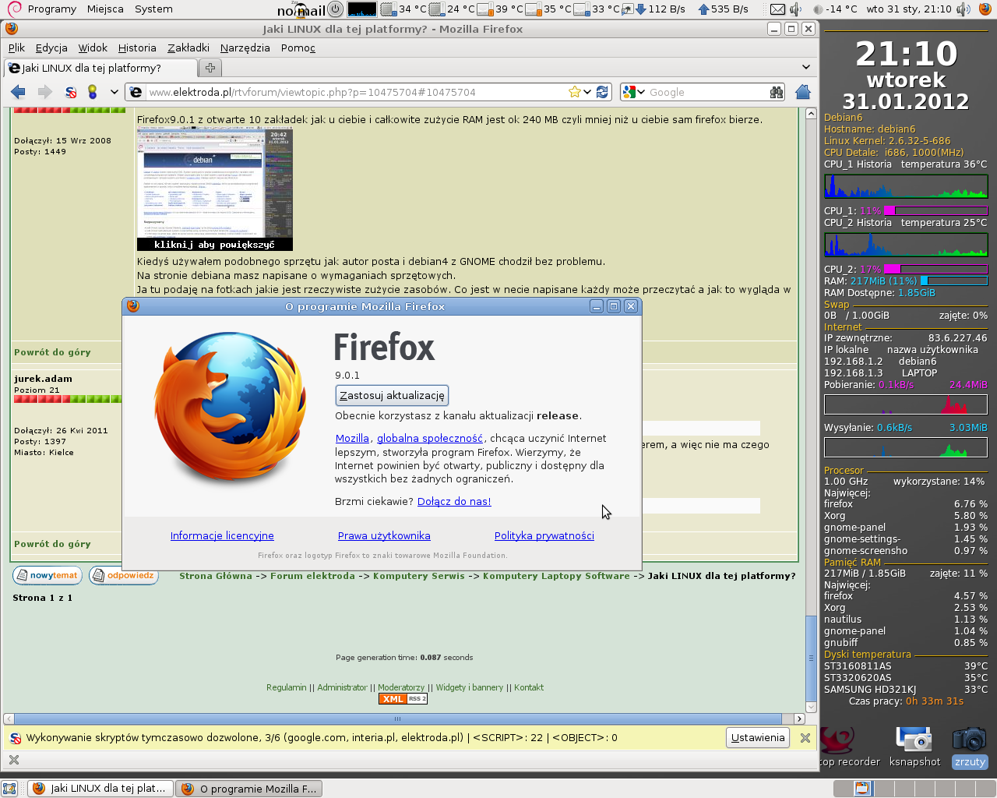
Task: Click the lightbulb icon in navigation toolbar
Action: tap(93, 92)
